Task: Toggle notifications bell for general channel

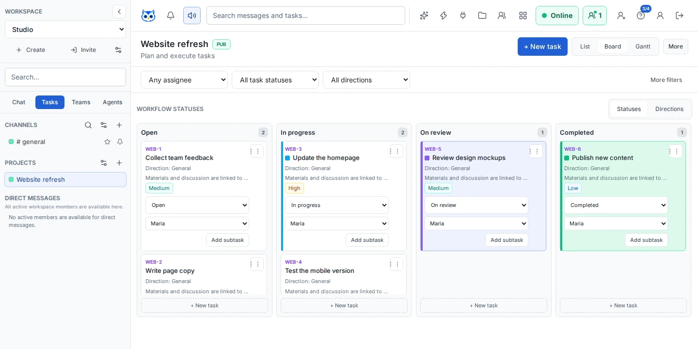Action: tap(120, 142)
